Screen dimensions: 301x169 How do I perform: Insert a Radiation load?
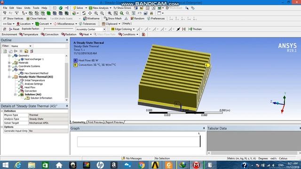[x=69, y=34]
